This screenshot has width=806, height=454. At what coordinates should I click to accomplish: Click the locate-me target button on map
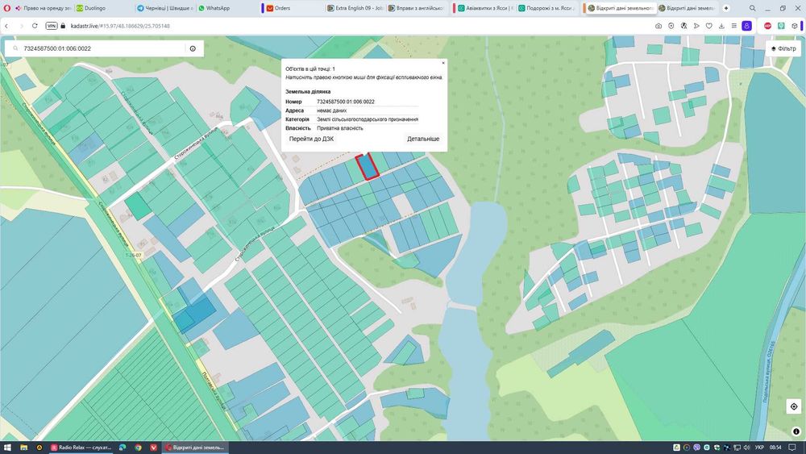pos(794,406)
